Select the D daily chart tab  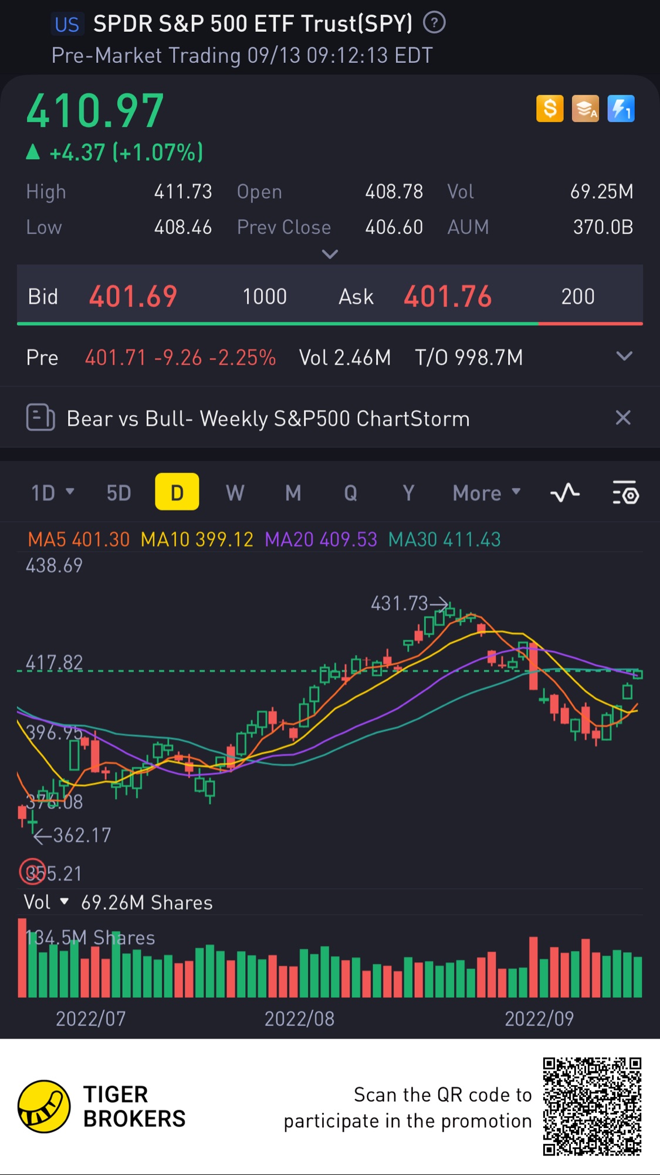point(177,492)
